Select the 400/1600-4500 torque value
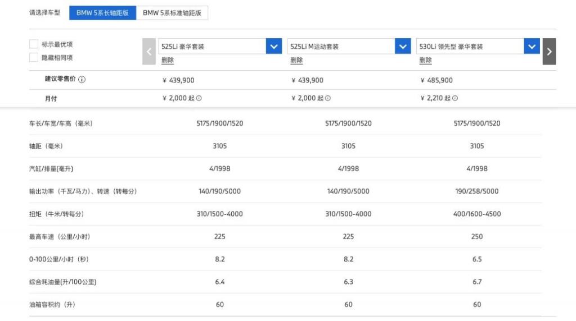The height and width of the screenshot is (321, 576). (x=477, y=214)
